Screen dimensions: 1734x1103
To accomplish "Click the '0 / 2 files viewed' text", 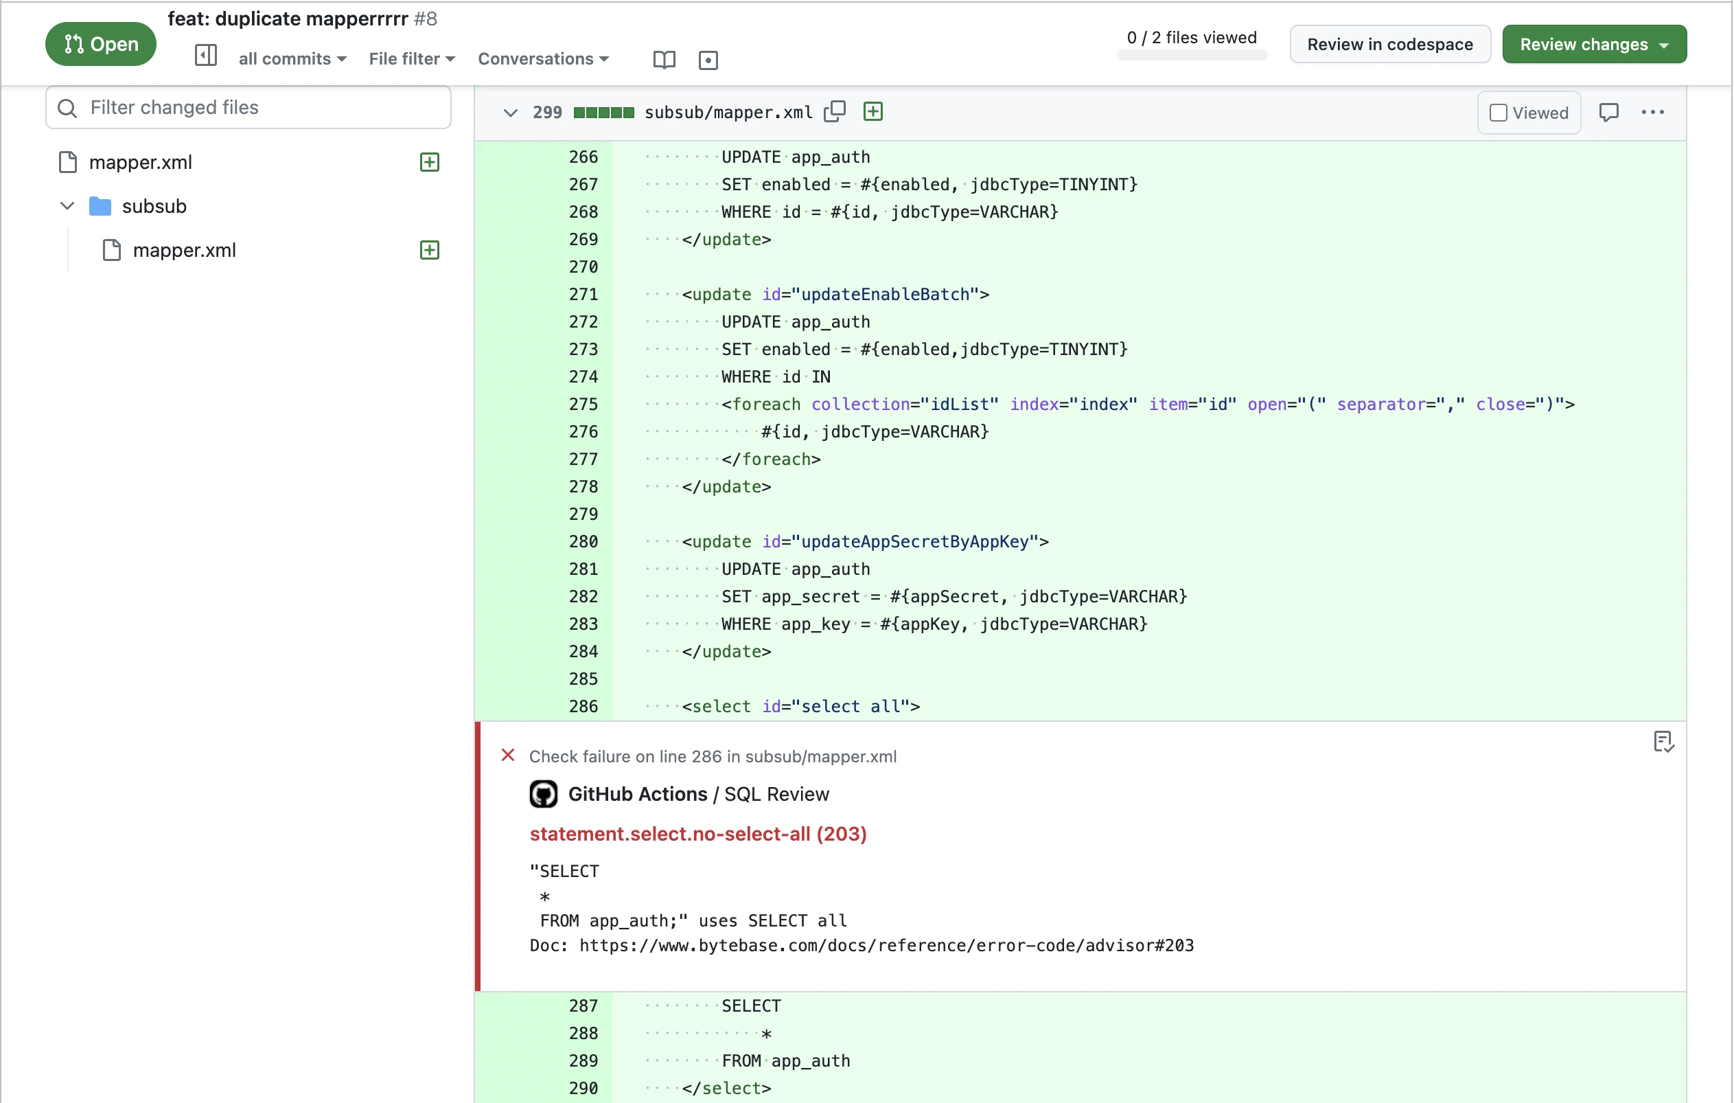I will 1191,38.
